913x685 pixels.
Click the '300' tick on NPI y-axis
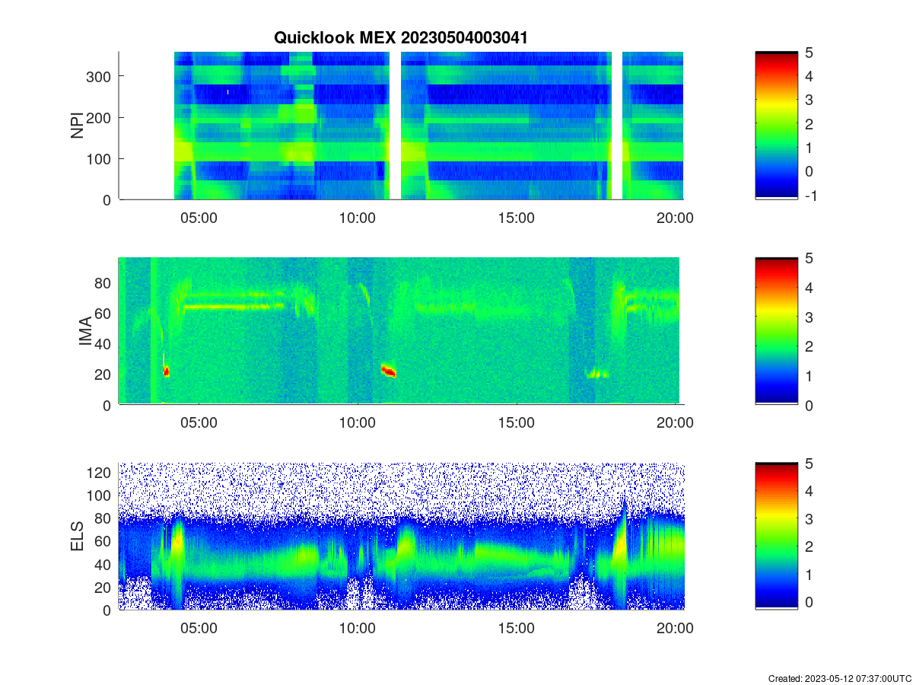pyautogui.click(x=100, y=76)
